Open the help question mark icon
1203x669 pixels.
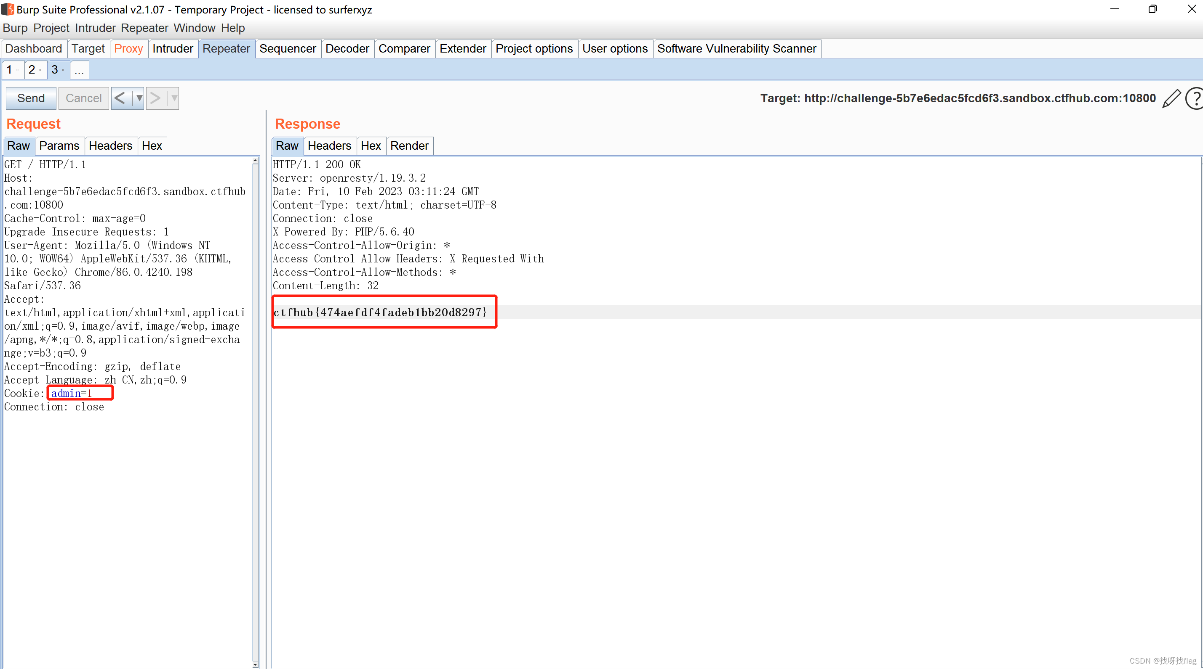1195,98
